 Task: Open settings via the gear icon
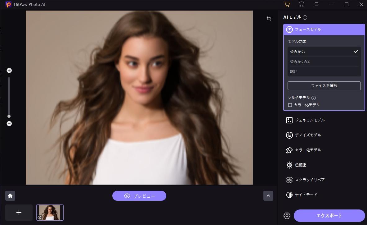(x=287, y=215)
